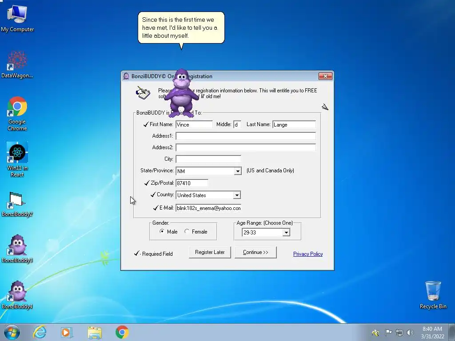Click into the Zip/Postal field

point(192,183)
